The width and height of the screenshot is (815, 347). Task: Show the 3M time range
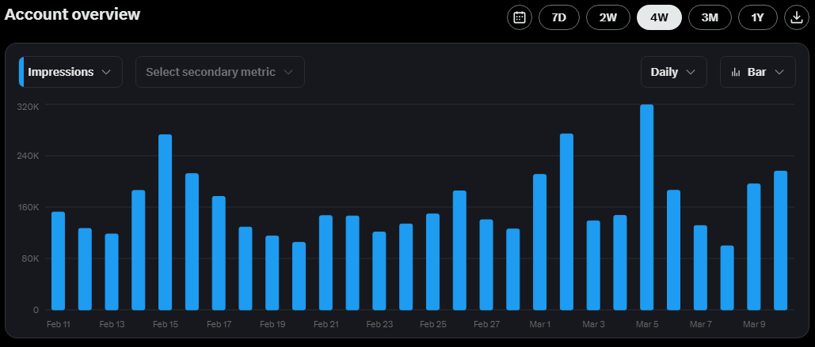coord(709,17)
